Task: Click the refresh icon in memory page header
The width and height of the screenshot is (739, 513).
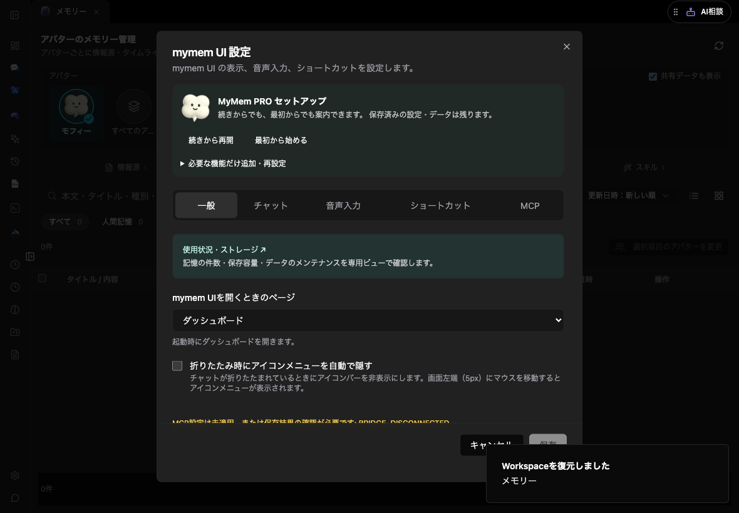Action: click(719, 46)
